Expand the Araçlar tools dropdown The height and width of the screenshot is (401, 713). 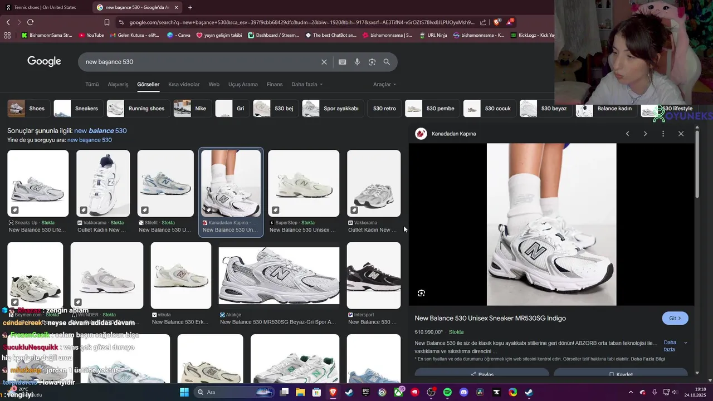click(384, 85)
